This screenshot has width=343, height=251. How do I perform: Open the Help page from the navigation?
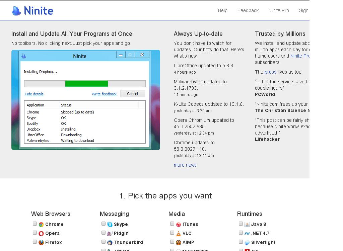222,10
